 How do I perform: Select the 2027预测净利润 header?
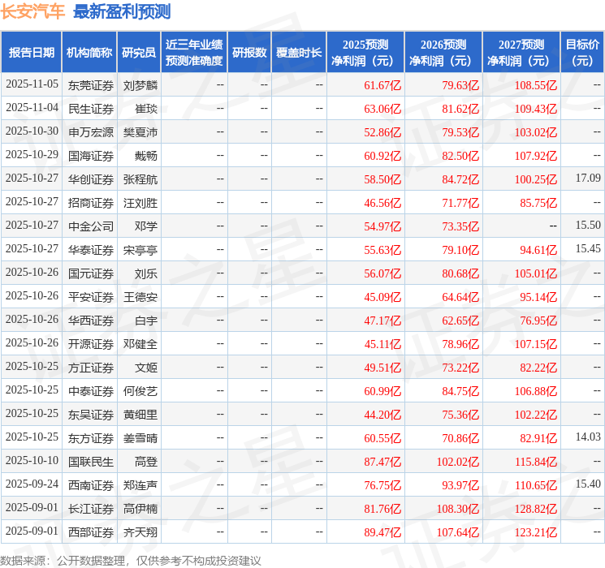521,53
